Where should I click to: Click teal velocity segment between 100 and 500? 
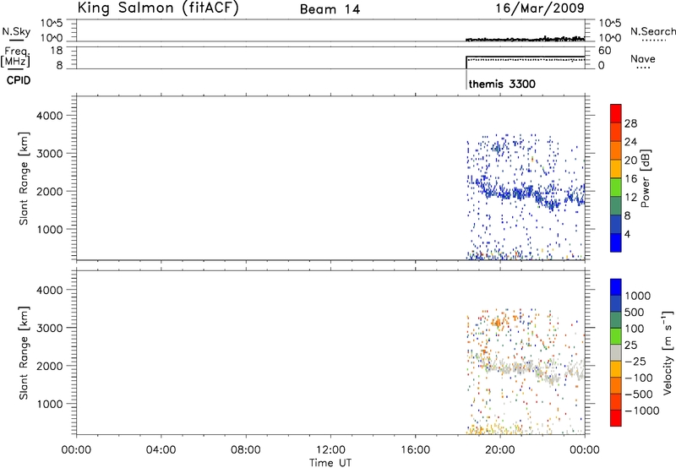pos(616,320)
